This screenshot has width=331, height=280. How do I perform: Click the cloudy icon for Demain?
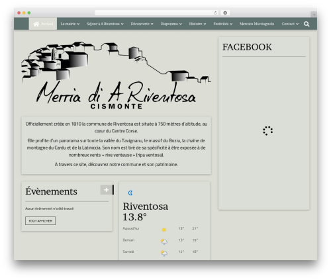click(164, 242)
